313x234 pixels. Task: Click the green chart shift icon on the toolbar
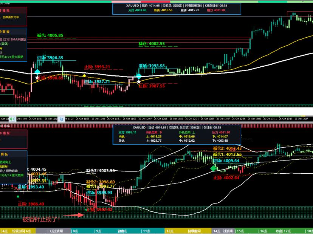(x=12, y=119)
